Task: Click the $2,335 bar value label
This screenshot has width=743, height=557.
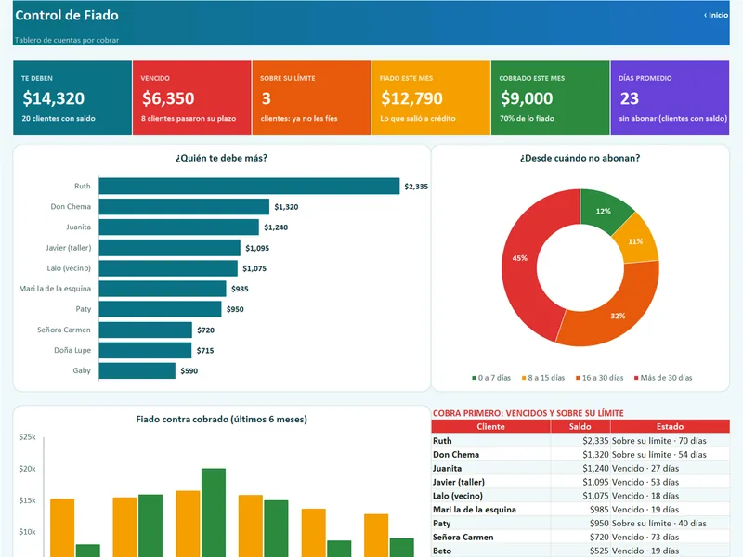Action: (x=416, y=187)
